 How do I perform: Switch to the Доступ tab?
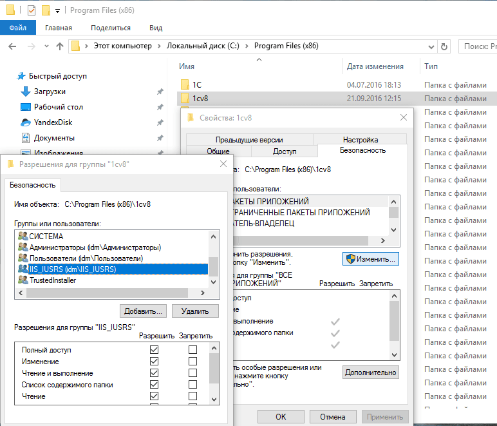[x=285, y=151]
